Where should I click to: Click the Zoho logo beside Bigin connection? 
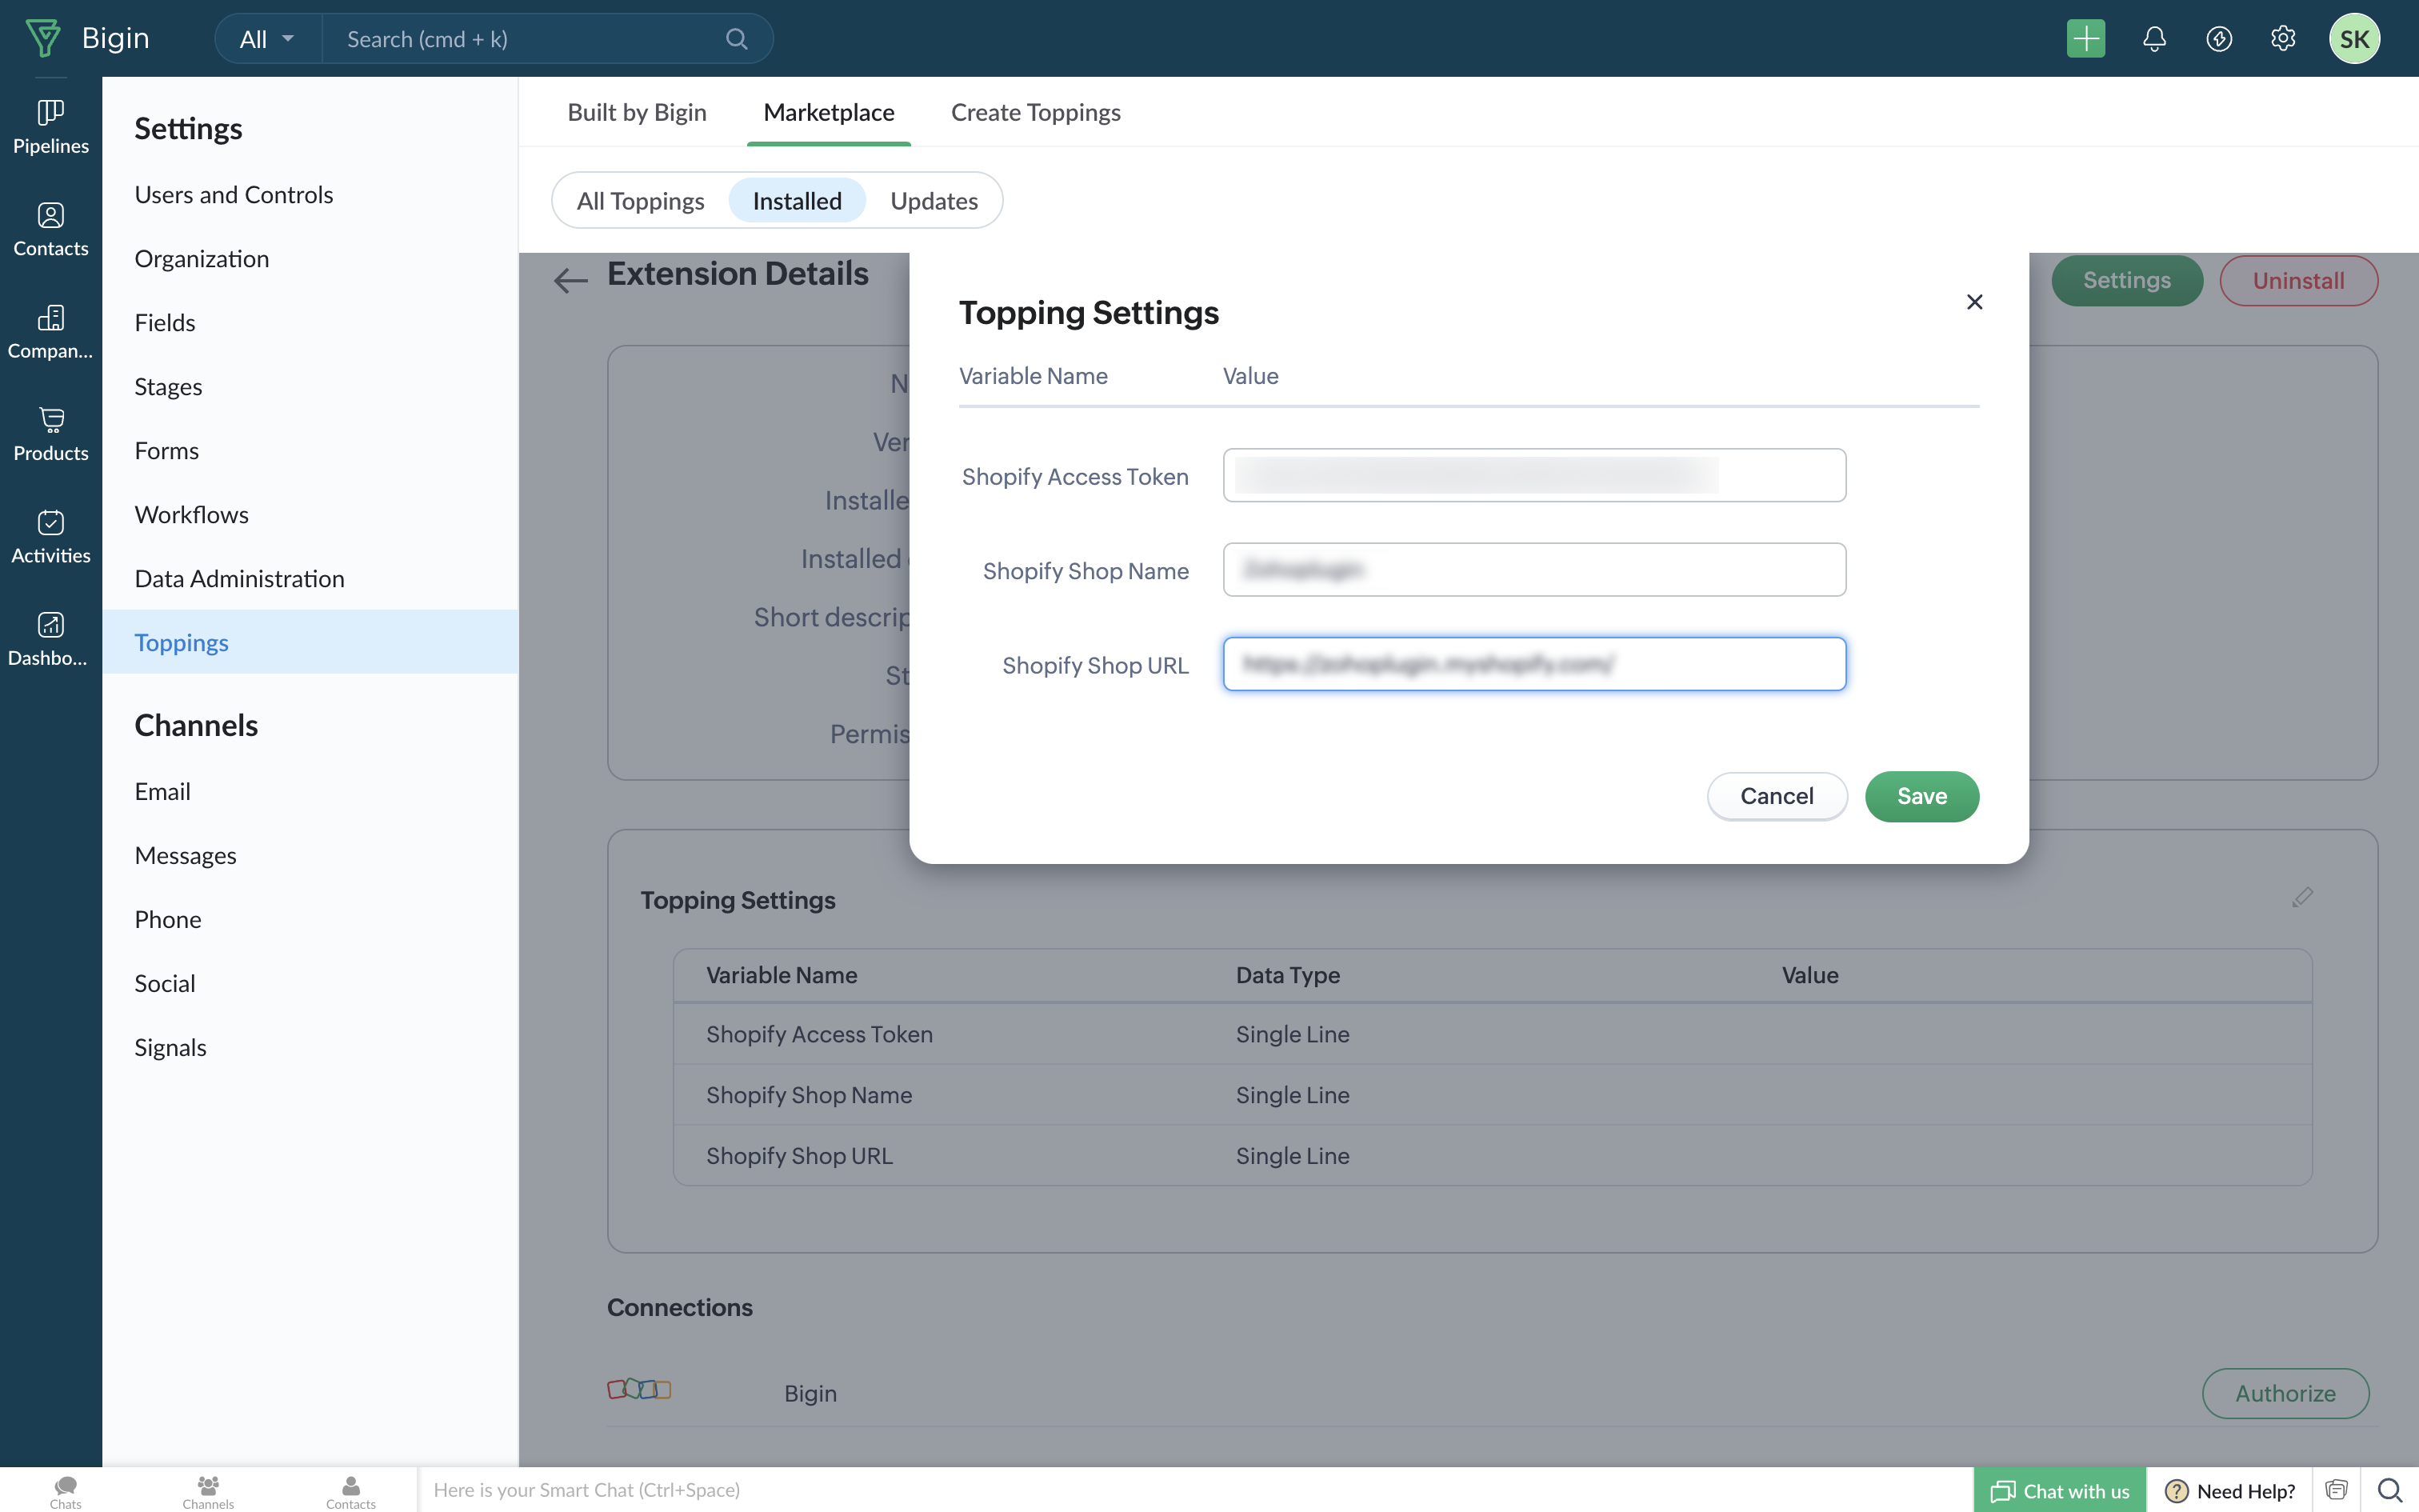(638, 1389)
